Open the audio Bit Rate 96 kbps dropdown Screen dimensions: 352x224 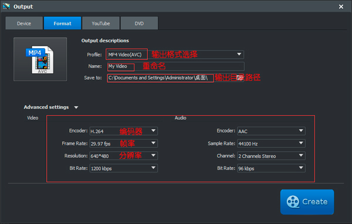271,168
